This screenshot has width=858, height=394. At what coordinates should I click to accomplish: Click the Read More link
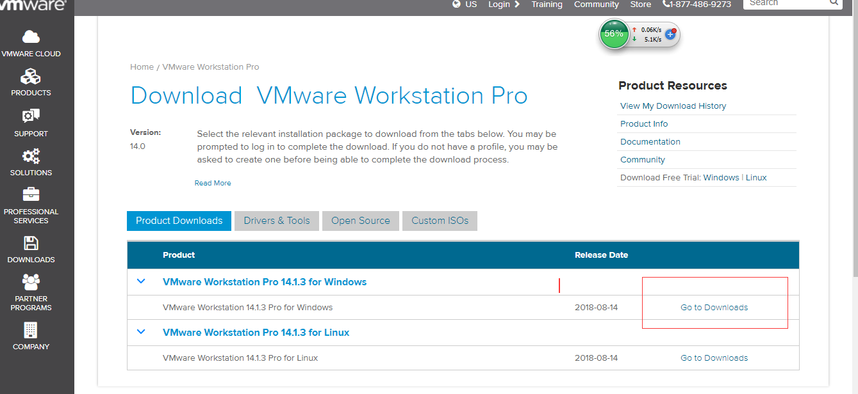213,183
